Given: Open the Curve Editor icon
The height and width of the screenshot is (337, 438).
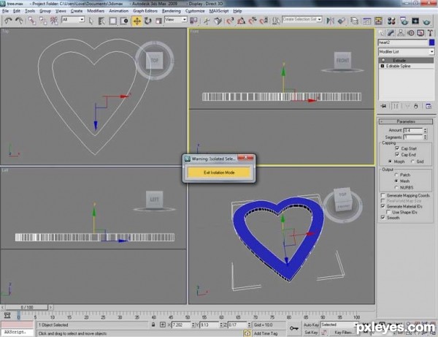Looking at the screenshot, I should [x=367, y=20].
